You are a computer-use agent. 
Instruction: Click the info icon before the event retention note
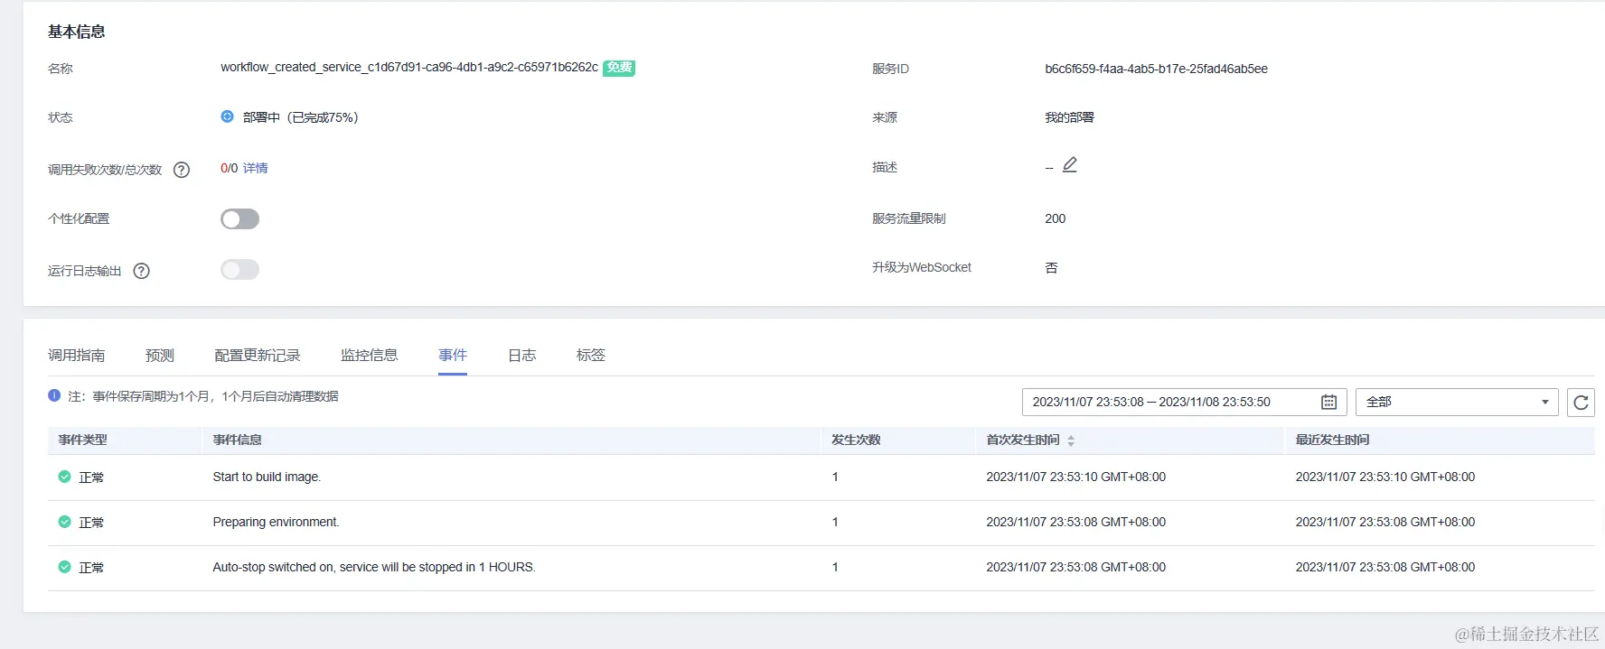point(54,395)
